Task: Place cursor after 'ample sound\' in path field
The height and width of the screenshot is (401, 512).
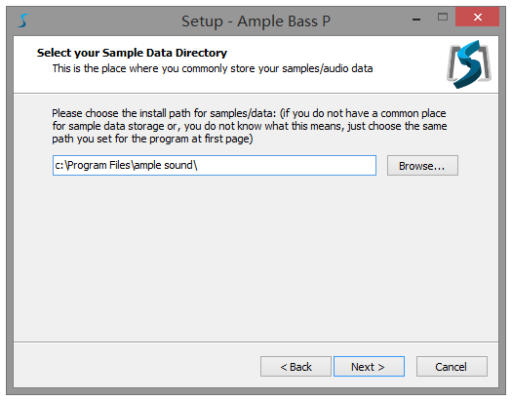Action: [198, 165]
